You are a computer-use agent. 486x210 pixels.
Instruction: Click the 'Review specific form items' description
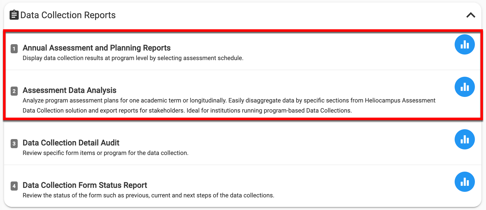tap(105, 153)
